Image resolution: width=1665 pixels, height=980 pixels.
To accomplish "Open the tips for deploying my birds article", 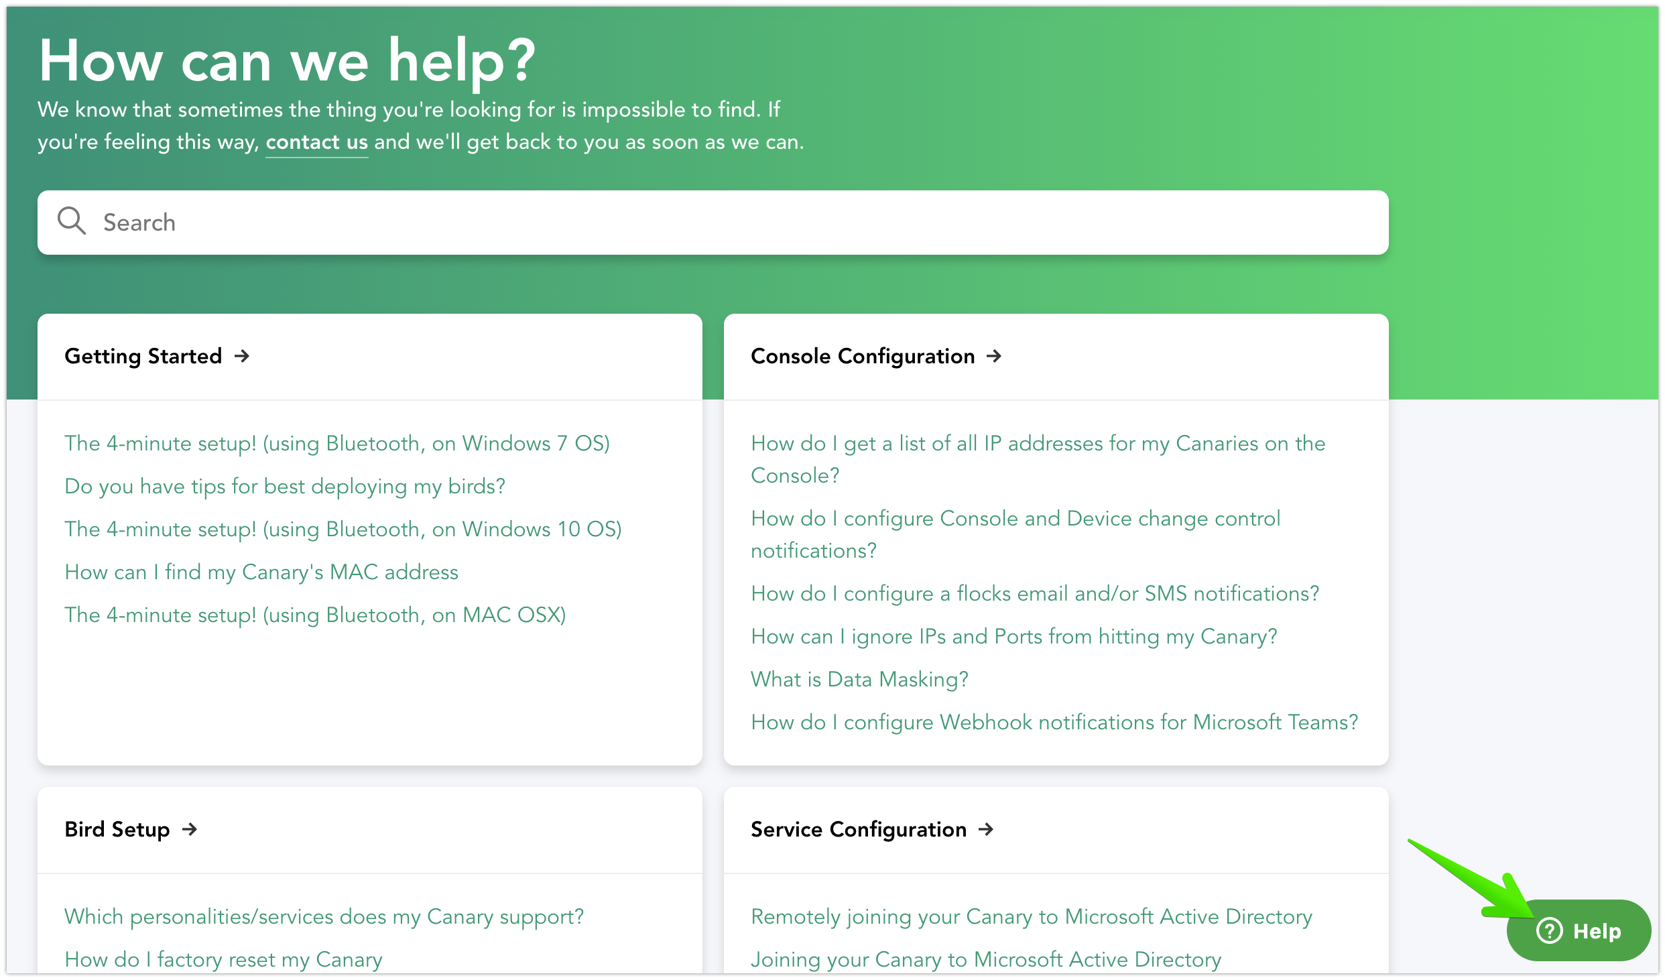I will coord(285,486).
